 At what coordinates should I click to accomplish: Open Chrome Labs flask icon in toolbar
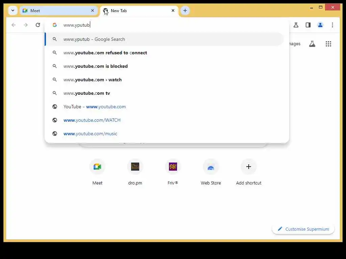pos(296,25)
